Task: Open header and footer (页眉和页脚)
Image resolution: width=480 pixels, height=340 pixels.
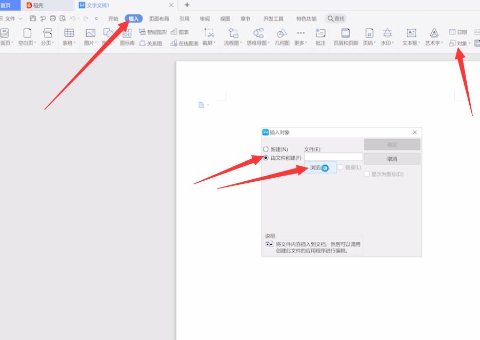Action: pyautogui.click(x=346, y=37)
